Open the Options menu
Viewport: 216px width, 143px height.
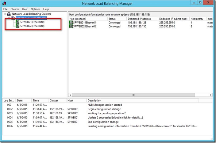coord(35,9)
